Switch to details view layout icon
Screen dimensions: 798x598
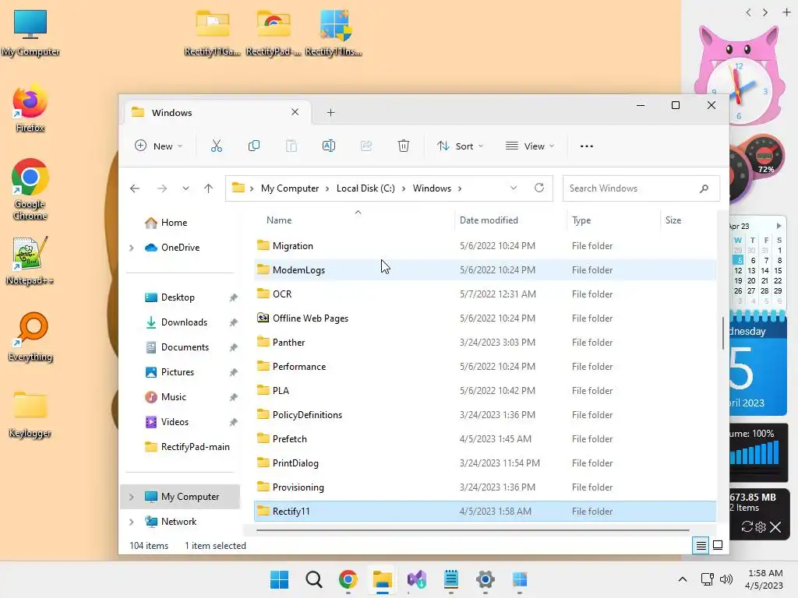pos(701,546)
